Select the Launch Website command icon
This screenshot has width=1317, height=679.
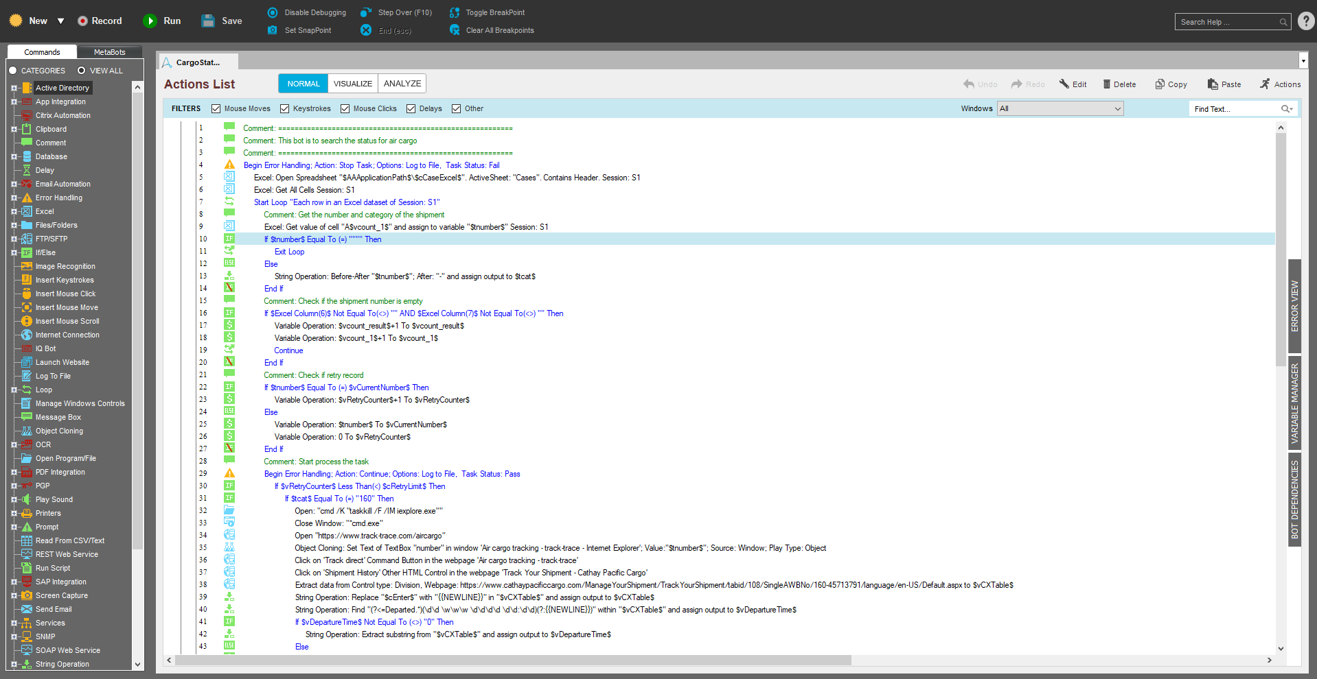(27, 362)
